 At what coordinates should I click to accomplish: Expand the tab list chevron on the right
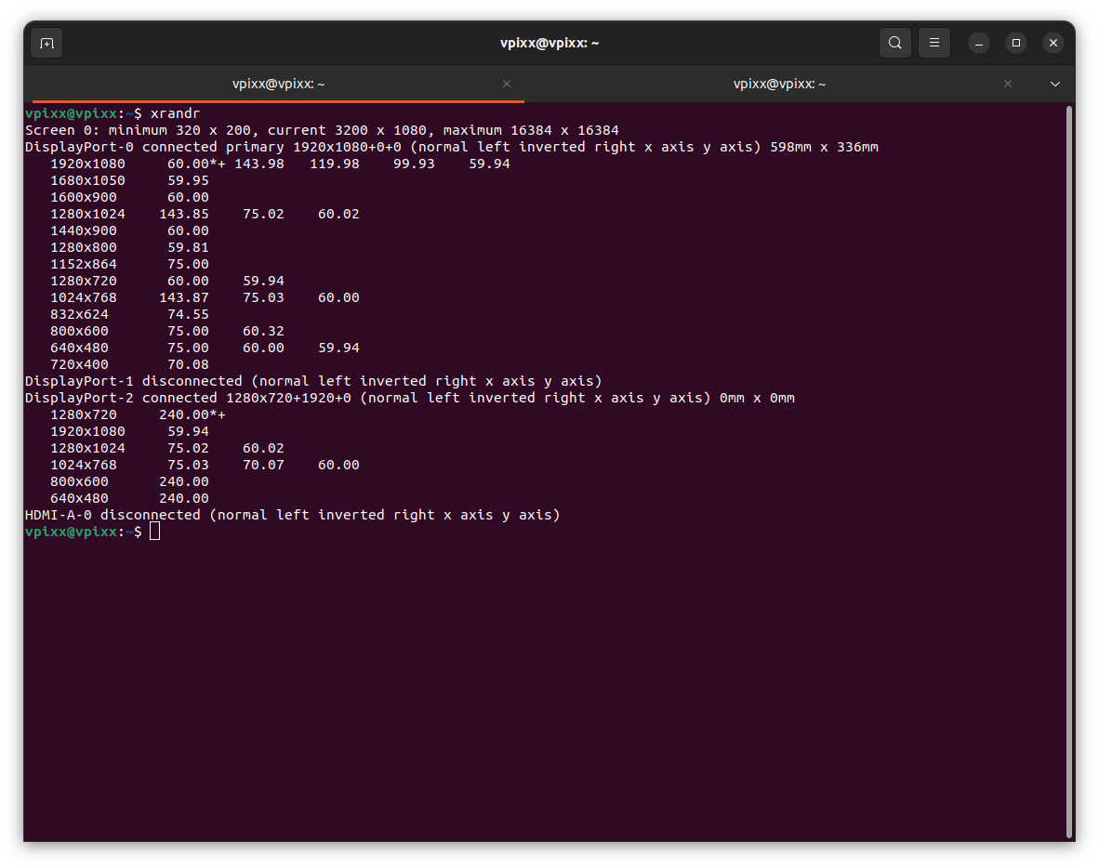1055,84
